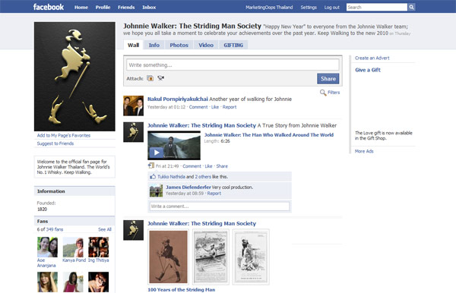
Task: Go to Home in the top bar
Action: pyautogui.click(x=81, y=8)
